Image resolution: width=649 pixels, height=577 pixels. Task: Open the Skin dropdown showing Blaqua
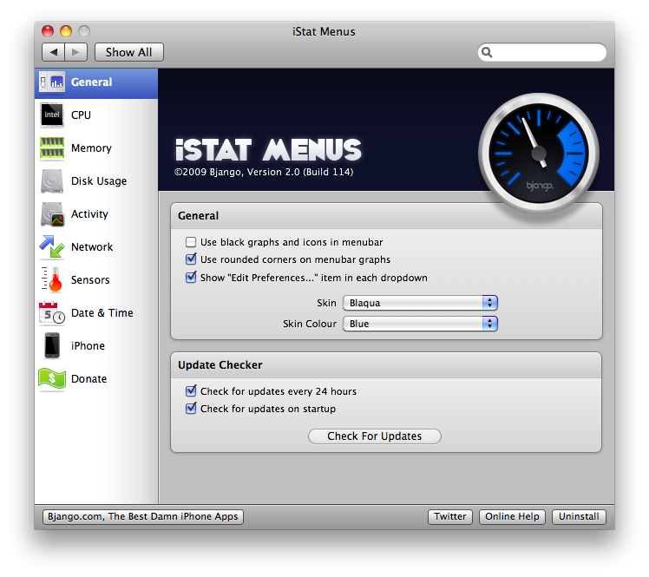(420, 303)
